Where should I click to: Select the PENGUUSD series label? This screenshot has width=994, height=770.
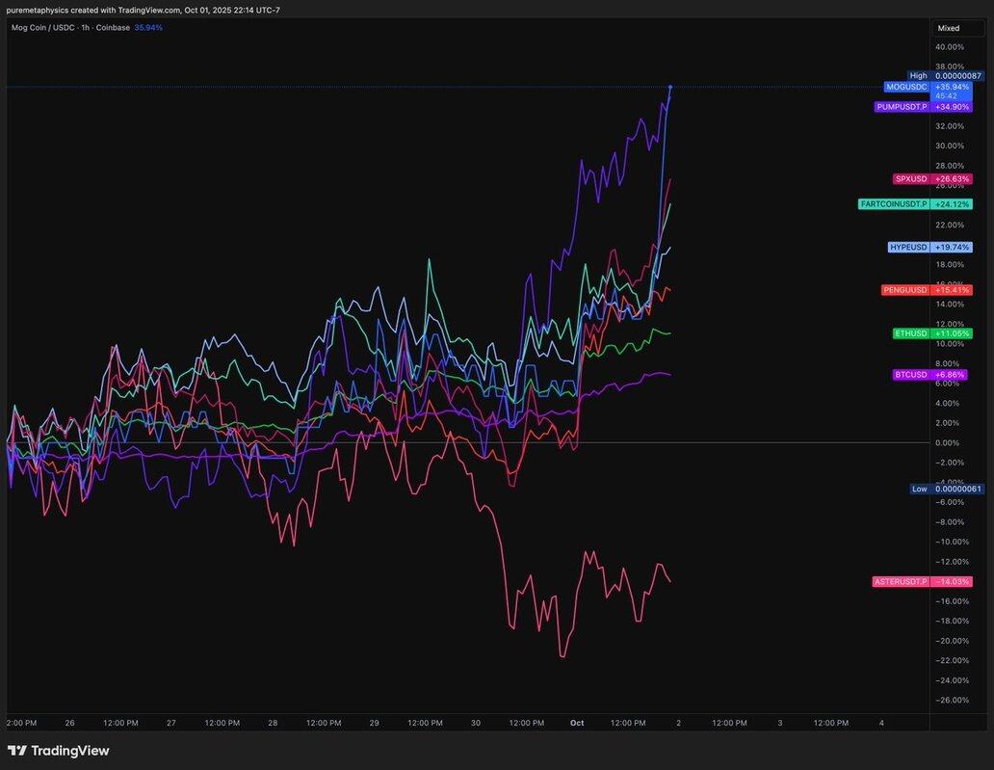905,290
